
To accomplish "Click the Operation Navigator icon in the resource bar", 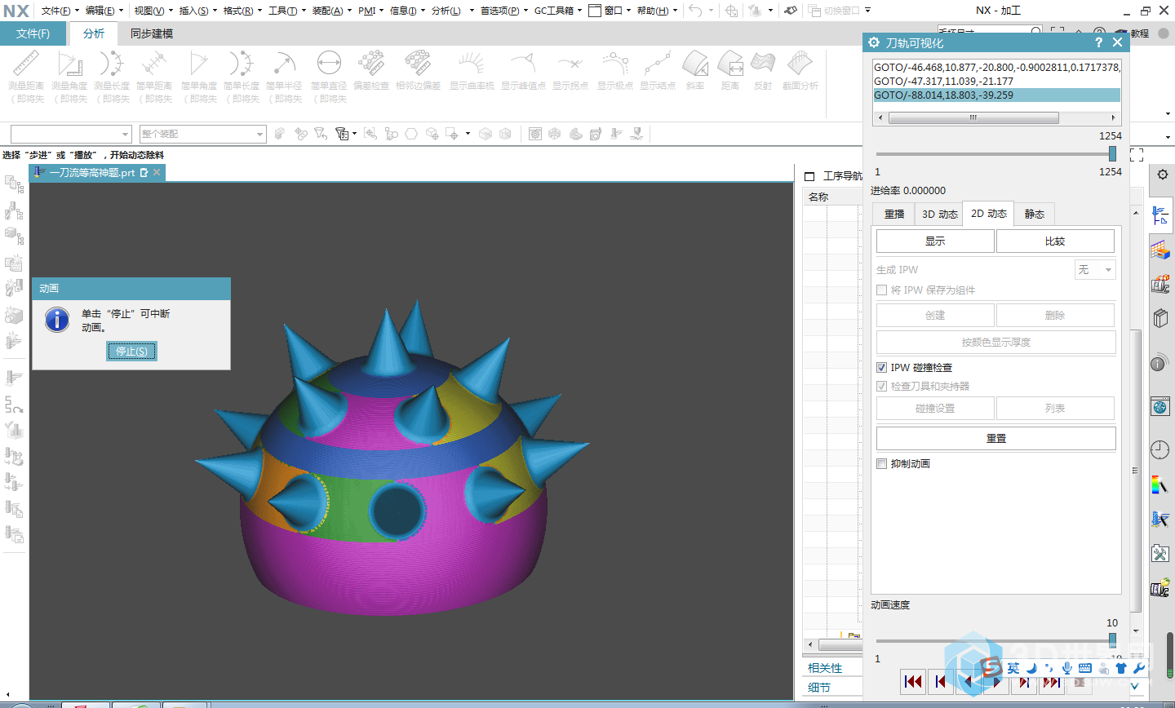I will pyautogui.click(x=1160, y=215).
